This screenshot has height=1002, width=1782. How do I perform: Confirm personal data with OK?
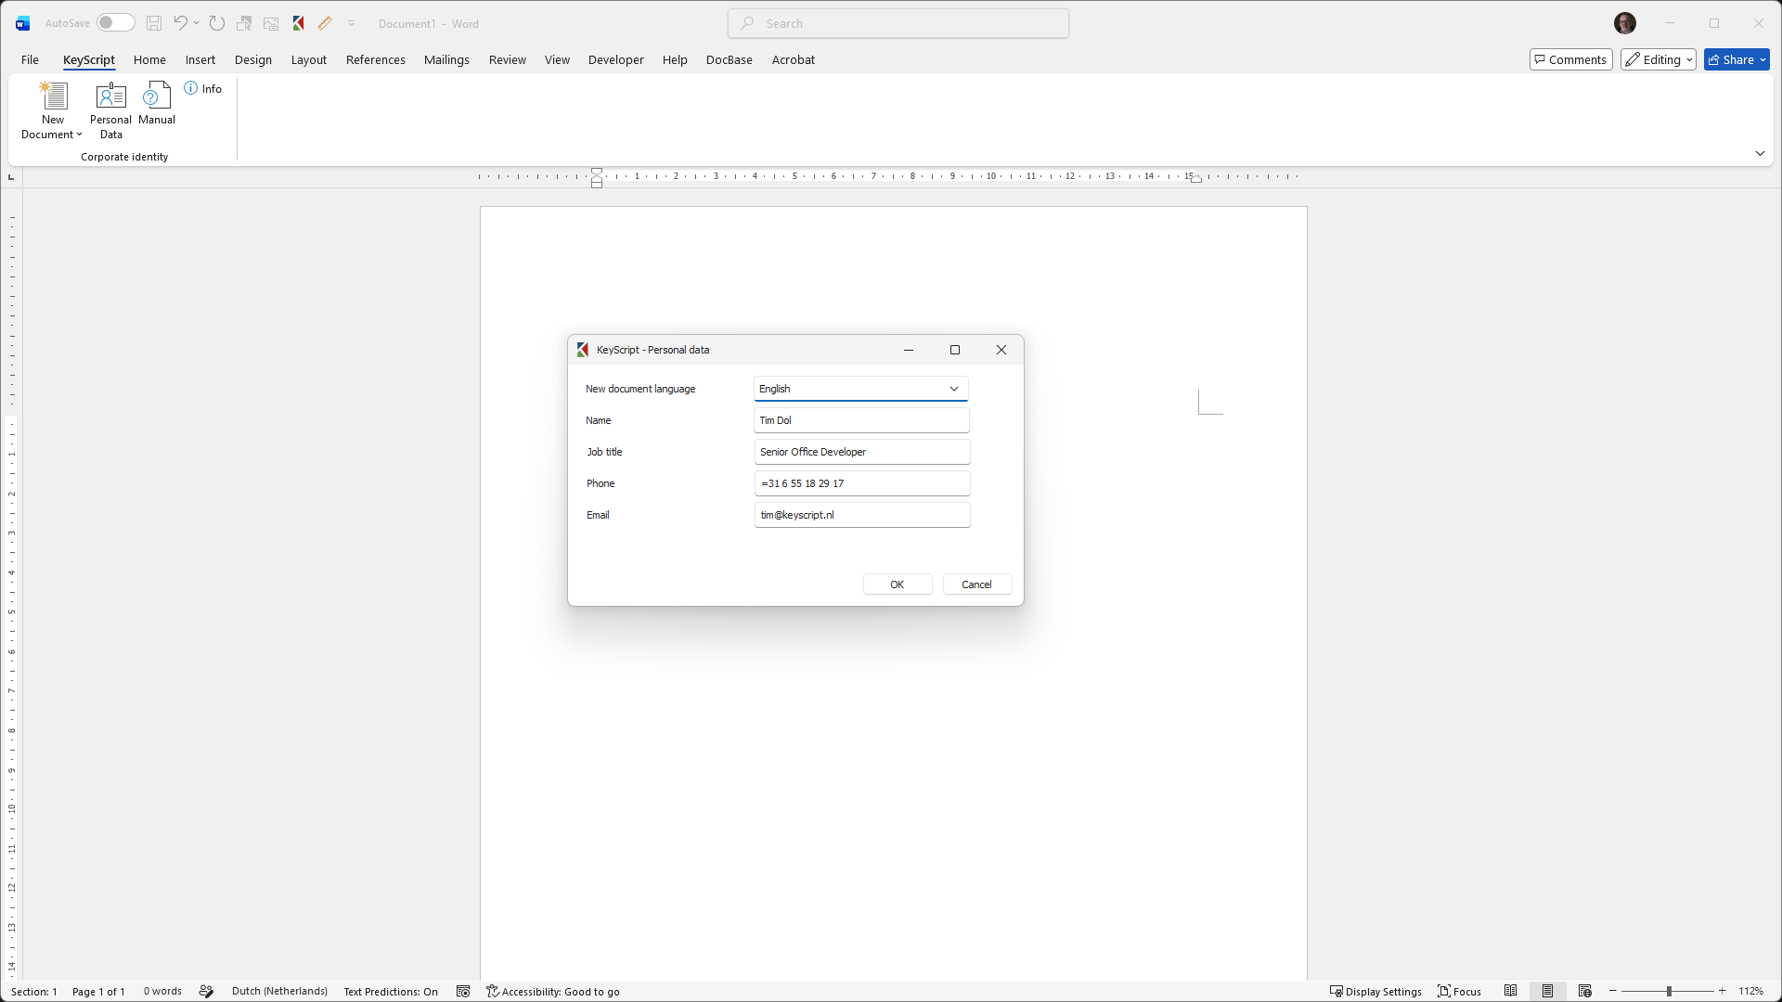tap(897, 584)
